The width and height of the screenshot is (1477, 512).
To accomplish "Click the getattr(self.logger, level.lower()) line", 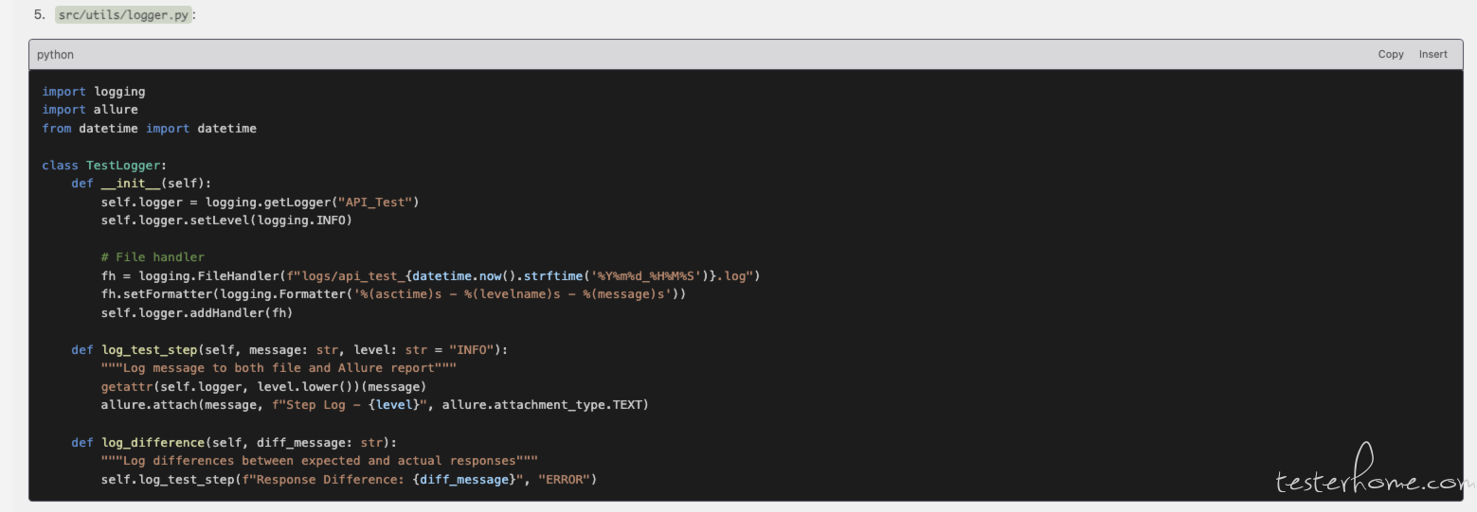I will [263, 386].
